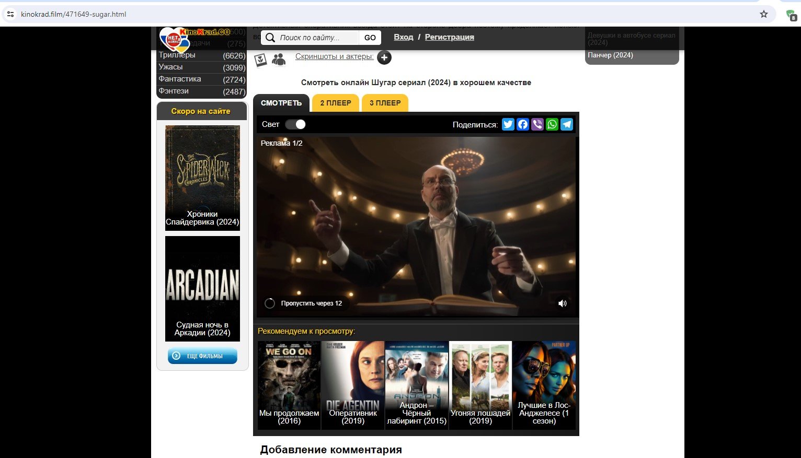801x458 pixels.
Task: Share the page on Facebook
Action: click(522, 124)
